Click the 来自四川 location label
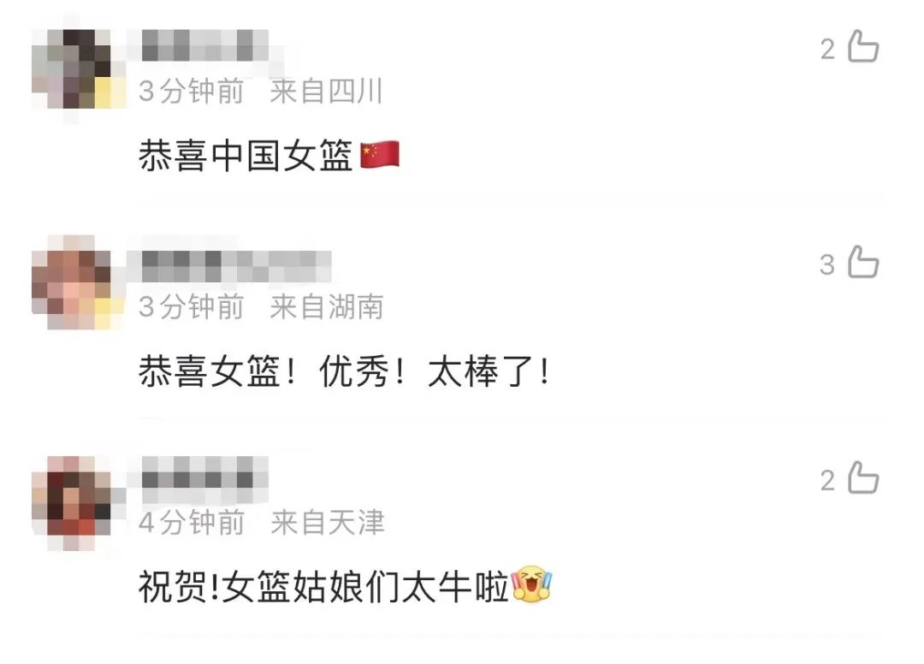The height and width of the screenshot is (664, 924). [x=327, y=92]
